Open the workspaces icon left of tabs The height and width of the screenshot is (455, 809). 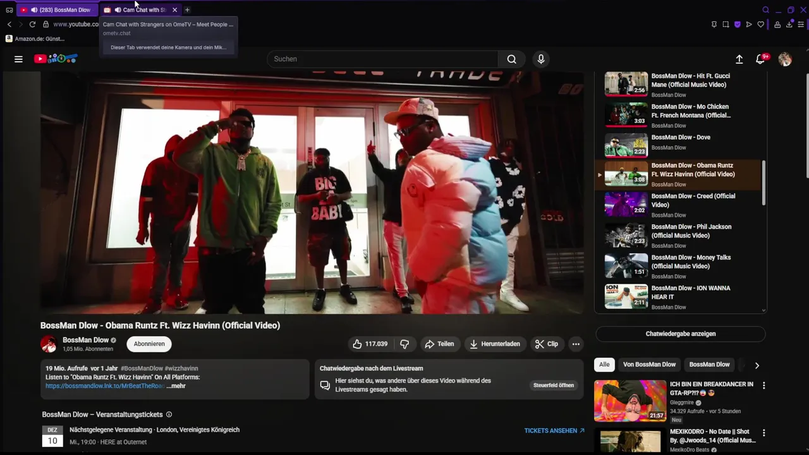[9, 9]
